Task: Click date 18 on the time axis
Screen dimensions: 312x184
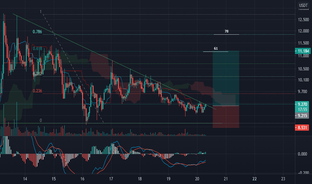Action: click(x=140, y=179)
